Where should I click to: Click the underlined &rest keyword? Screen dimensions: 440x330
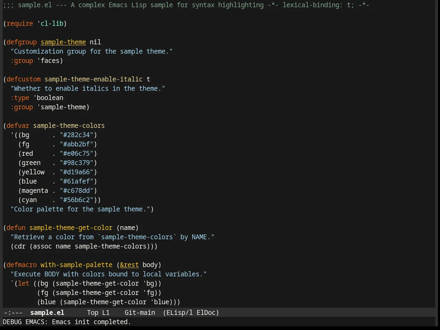tap(129, 265)
